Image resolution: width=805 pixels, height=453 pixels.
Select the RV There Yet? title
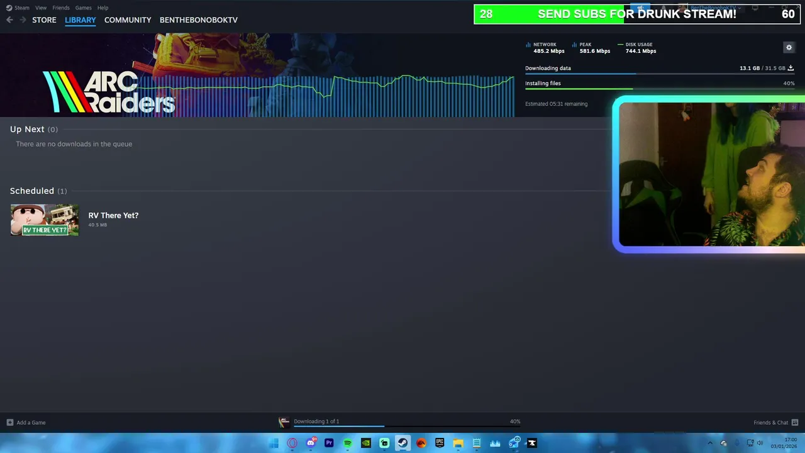click(x=113, y=215)
